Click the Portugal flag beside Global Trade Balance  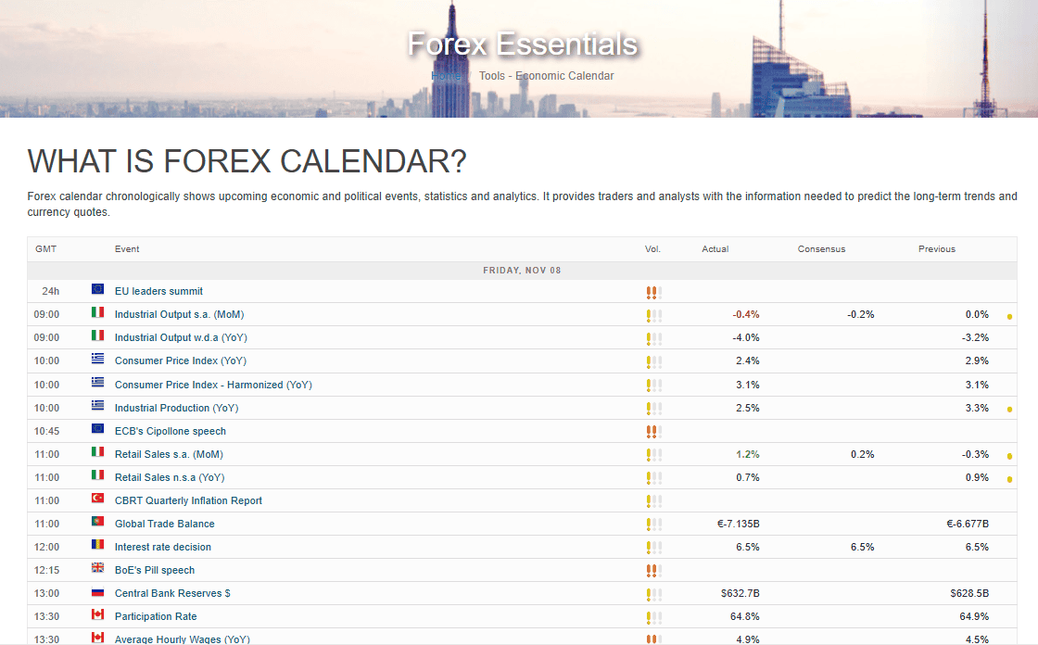pos(97,523)
